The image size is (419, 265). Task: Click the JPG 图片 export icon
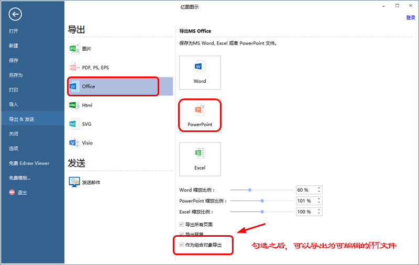[x=74, y=49]
